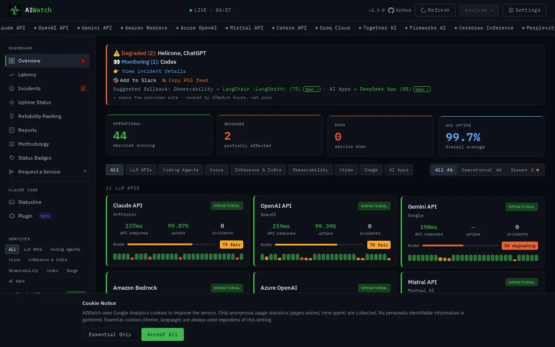Click the DeepSeek App fallback link
This screenshot has width=555, height=347.
click(385, 89)
